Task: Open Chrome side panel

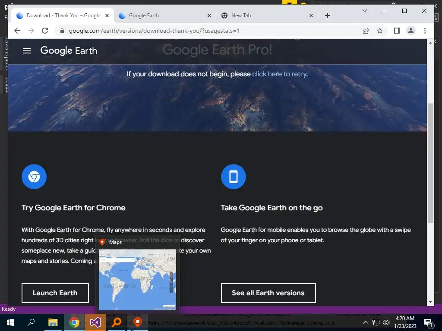Action: [x=397, y=31]
